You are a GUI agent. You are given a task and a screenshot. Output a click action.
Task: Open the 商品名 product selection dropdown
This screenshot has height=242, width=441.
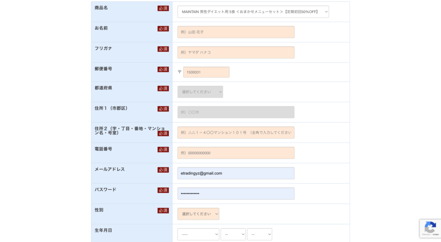253,12
